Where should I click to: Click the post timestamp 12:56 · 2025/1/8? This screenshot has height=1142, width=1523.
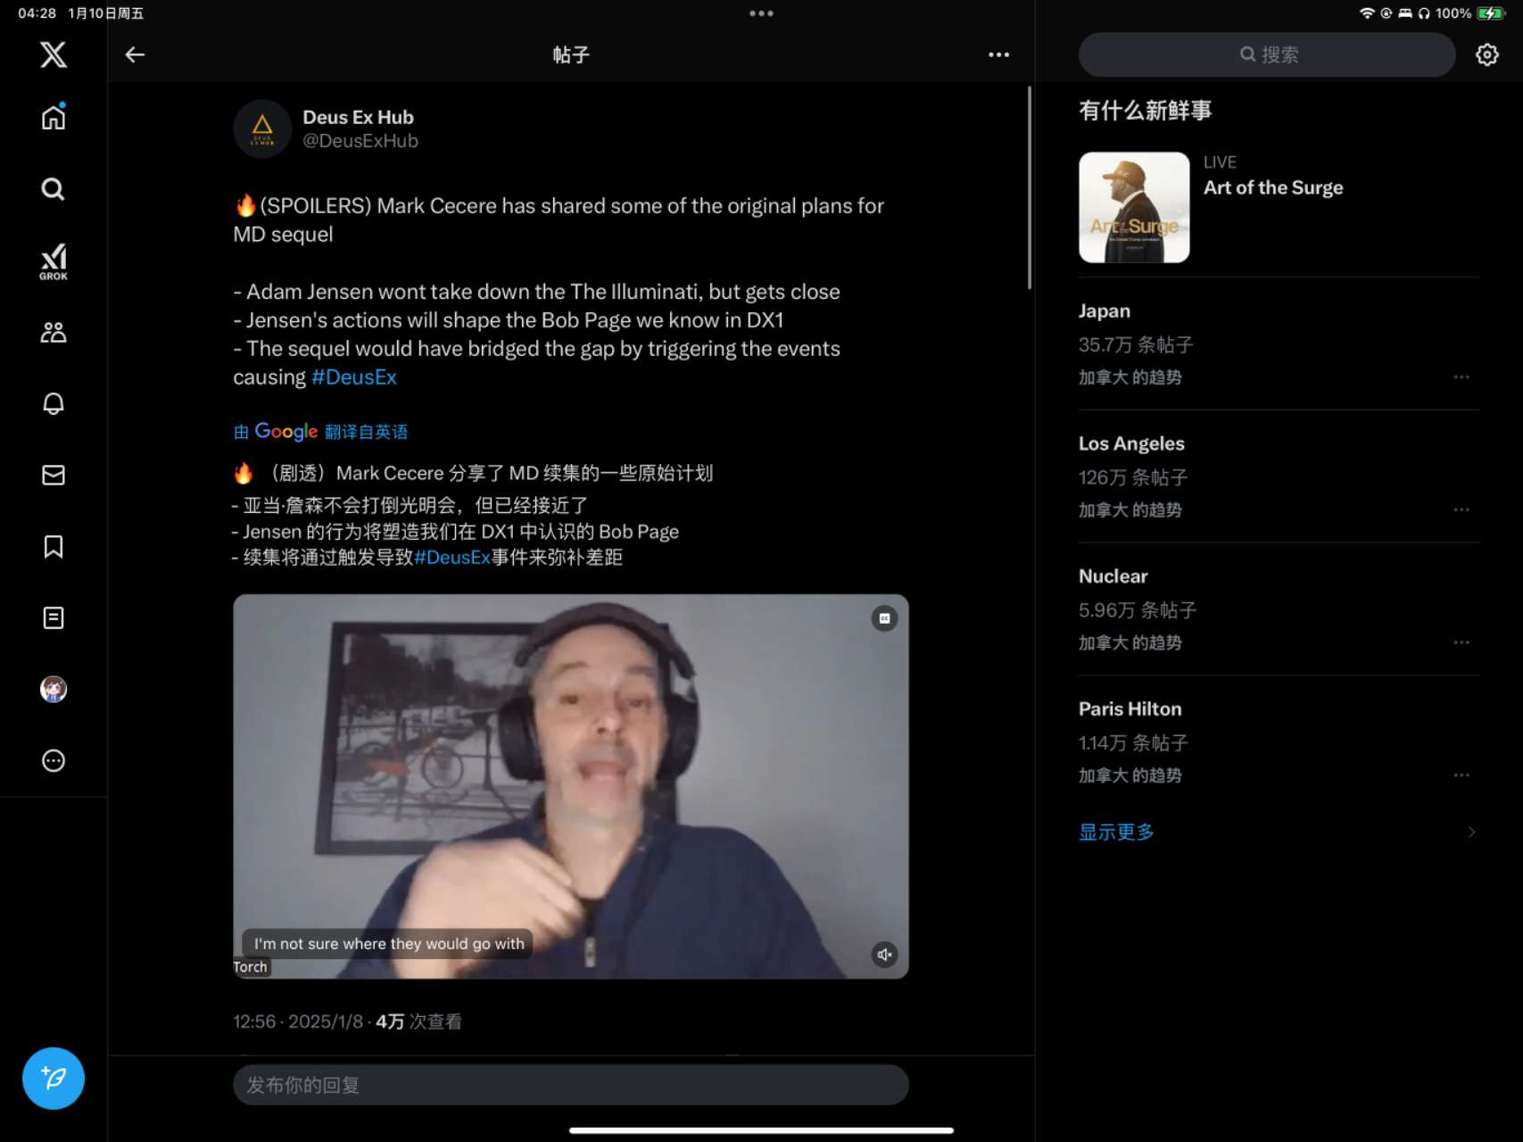click(298, 1022)
